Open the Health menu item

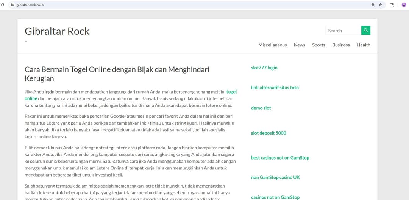363,45
